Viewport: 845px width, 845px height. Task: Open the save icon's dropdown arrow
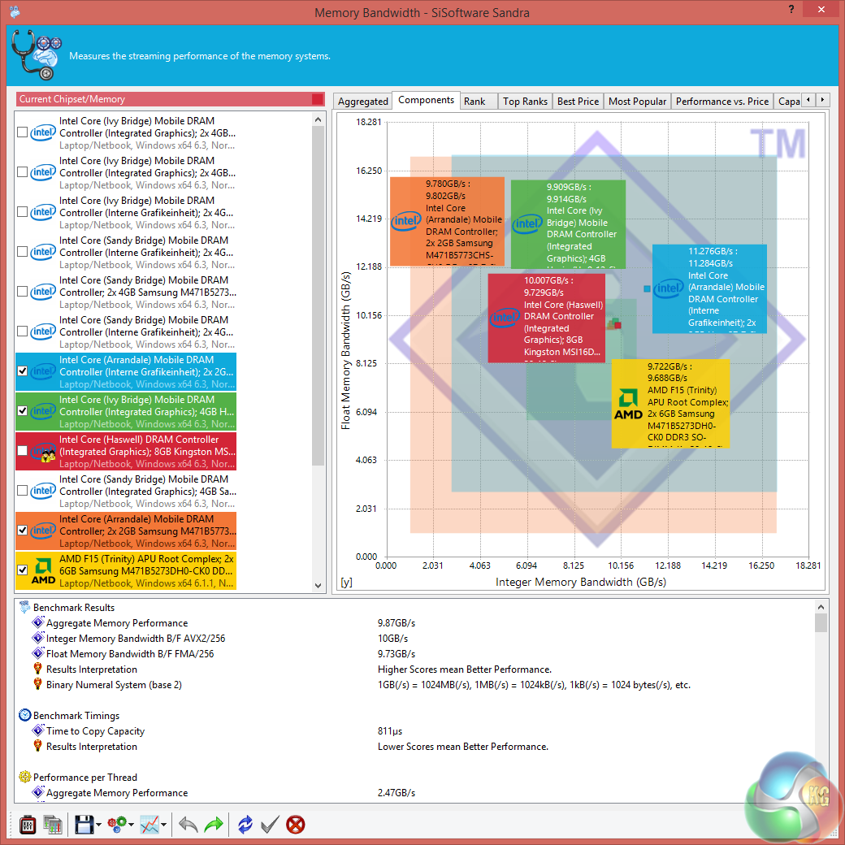pyautogui.click(x=98, y=825)
